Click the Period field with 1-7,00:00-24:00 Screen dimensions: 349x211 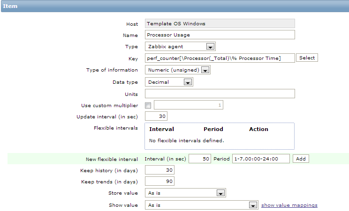pyautogui.click(x=261, y=159)
